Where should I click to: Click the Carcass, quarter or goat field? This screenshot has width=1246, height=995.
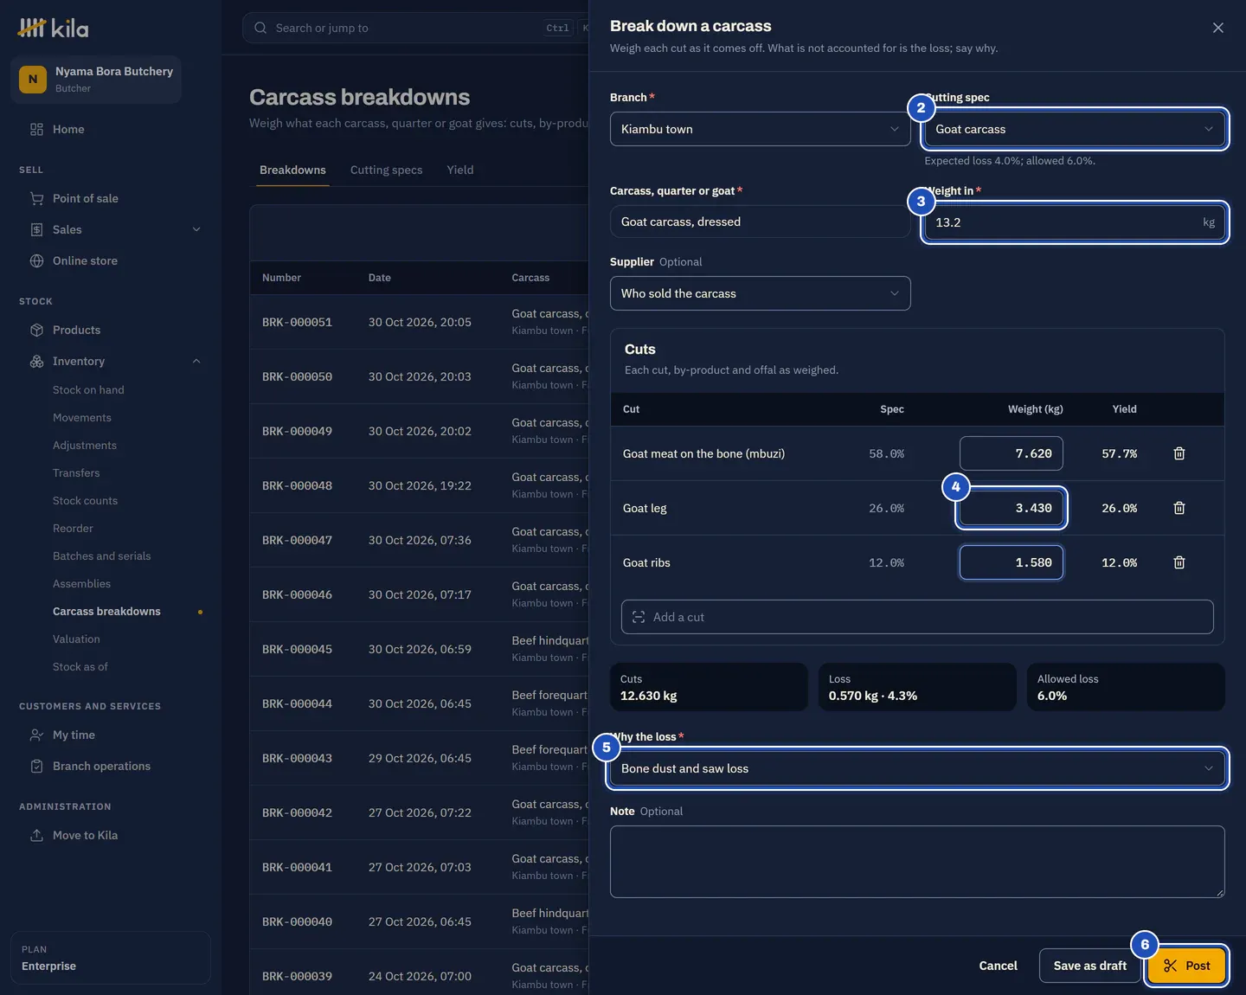760,221
